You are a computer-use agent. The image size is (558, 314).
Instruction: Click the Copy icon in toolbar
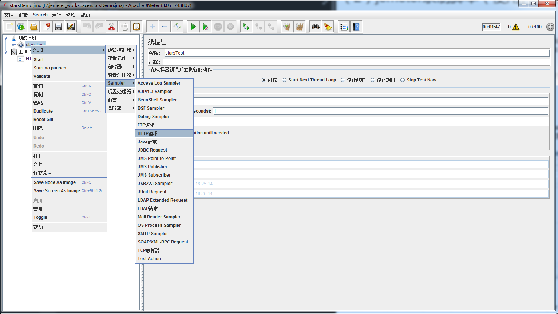click(x=124, y=27)
